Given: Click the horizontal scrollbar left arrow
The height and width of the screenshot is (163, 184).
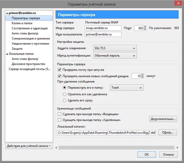Looking at the screenshot, I should 56,148.
